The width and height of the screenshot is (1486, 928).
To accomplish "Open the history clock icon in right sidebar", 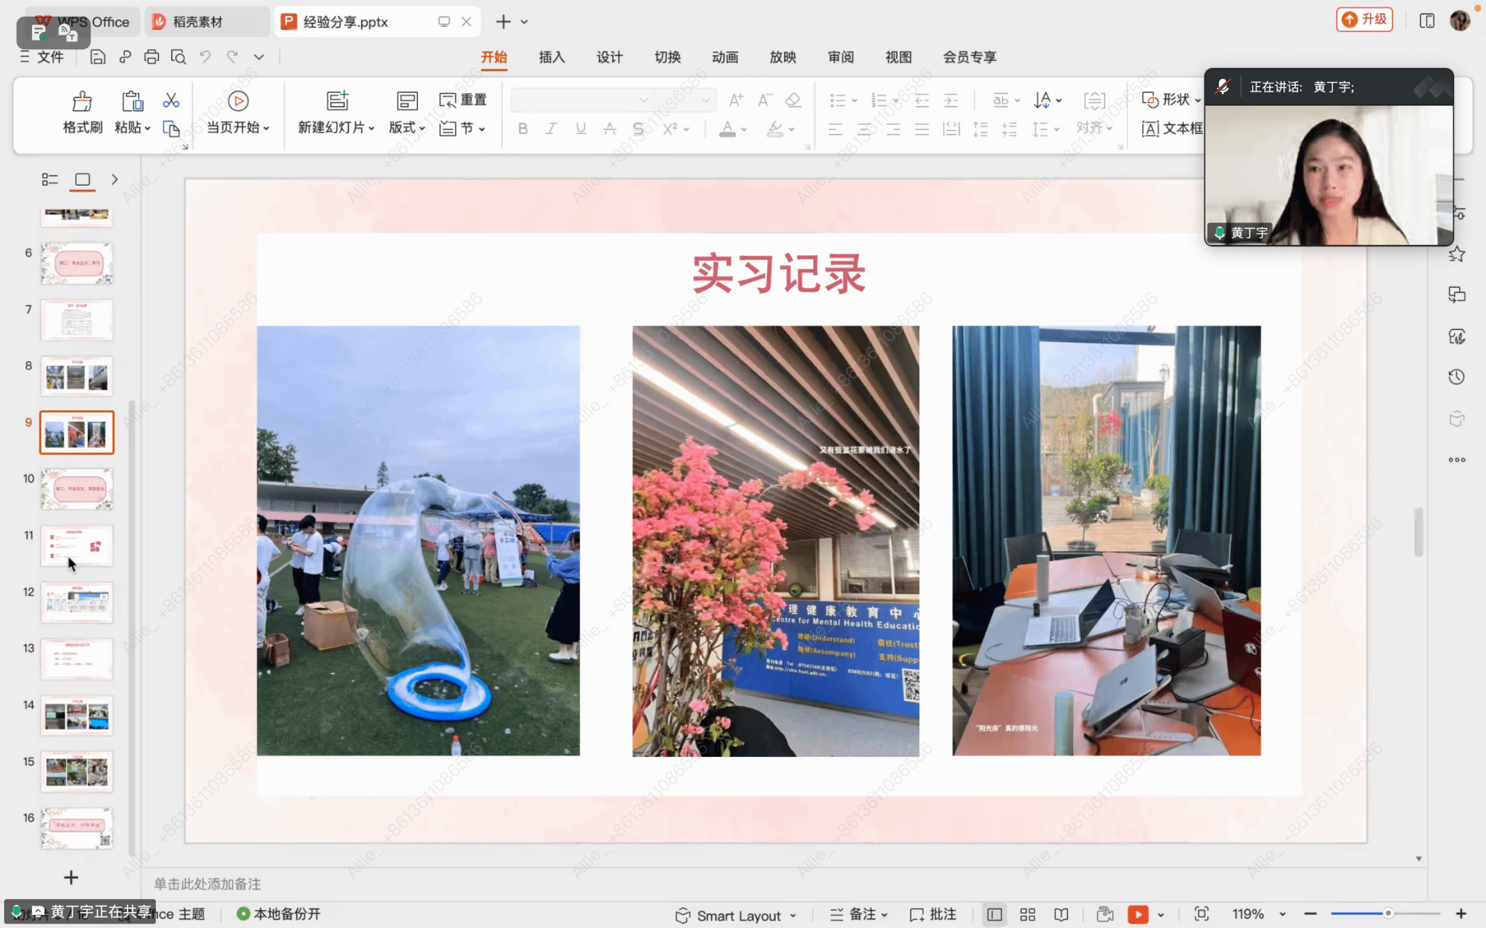I will tap(1456, 377).
